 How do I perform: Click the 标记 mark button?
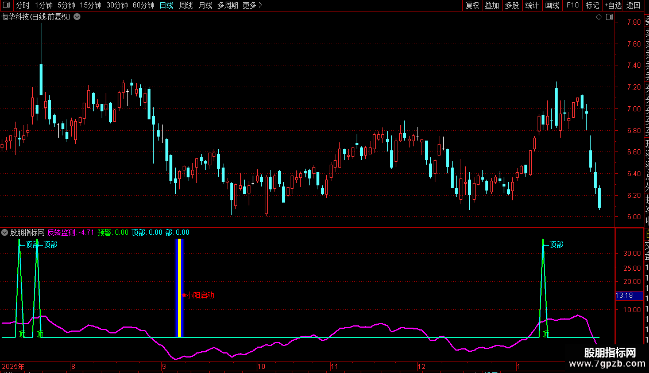(592, 5)
